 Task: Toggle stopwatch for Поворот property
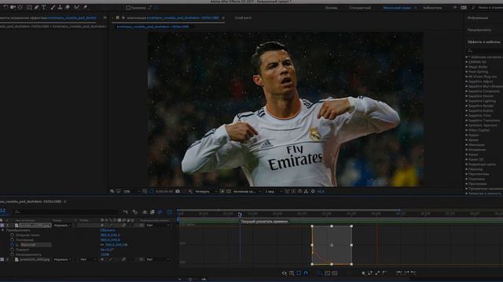13,250
